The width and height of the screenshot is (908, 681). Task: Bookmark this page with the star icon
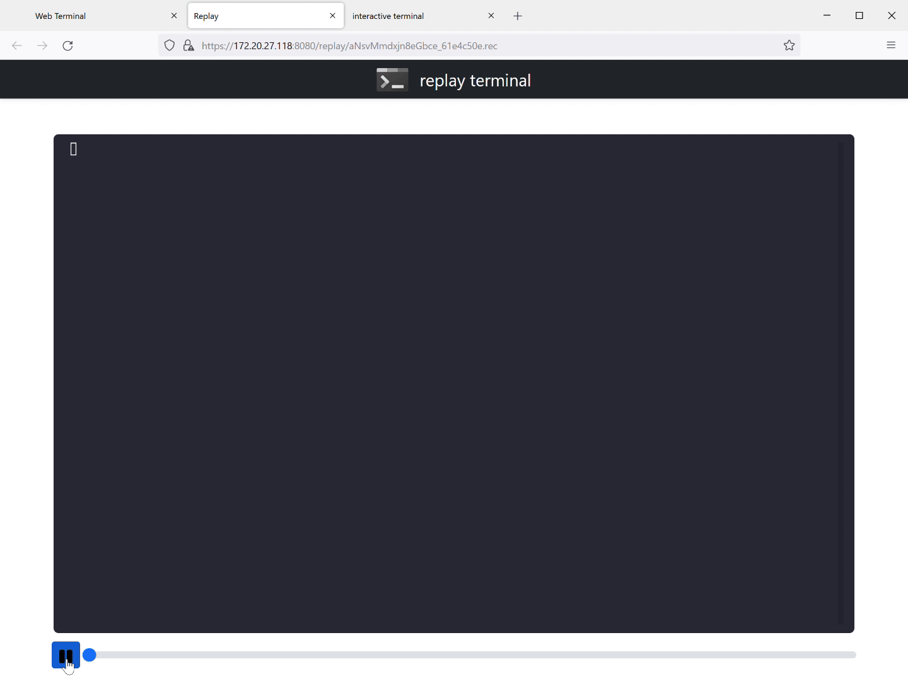pos(789,45)
